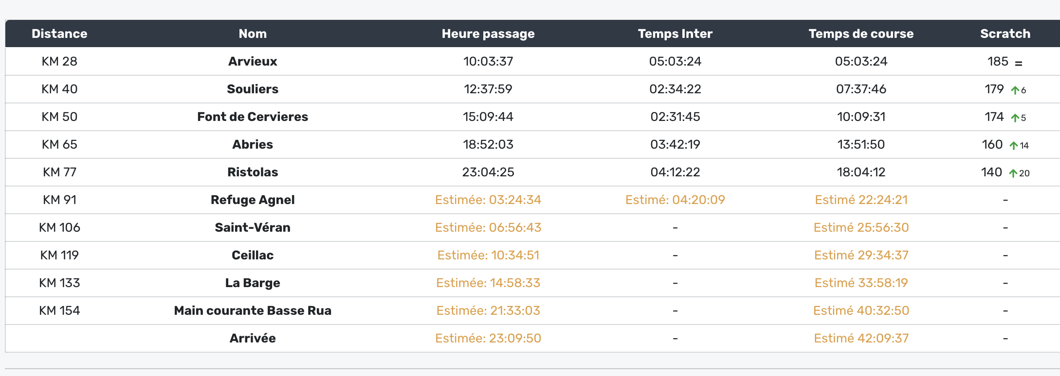The width and height of the screenshot is (1060, 376).
Task: Click the Distance column header
Action: click(59, 34)
